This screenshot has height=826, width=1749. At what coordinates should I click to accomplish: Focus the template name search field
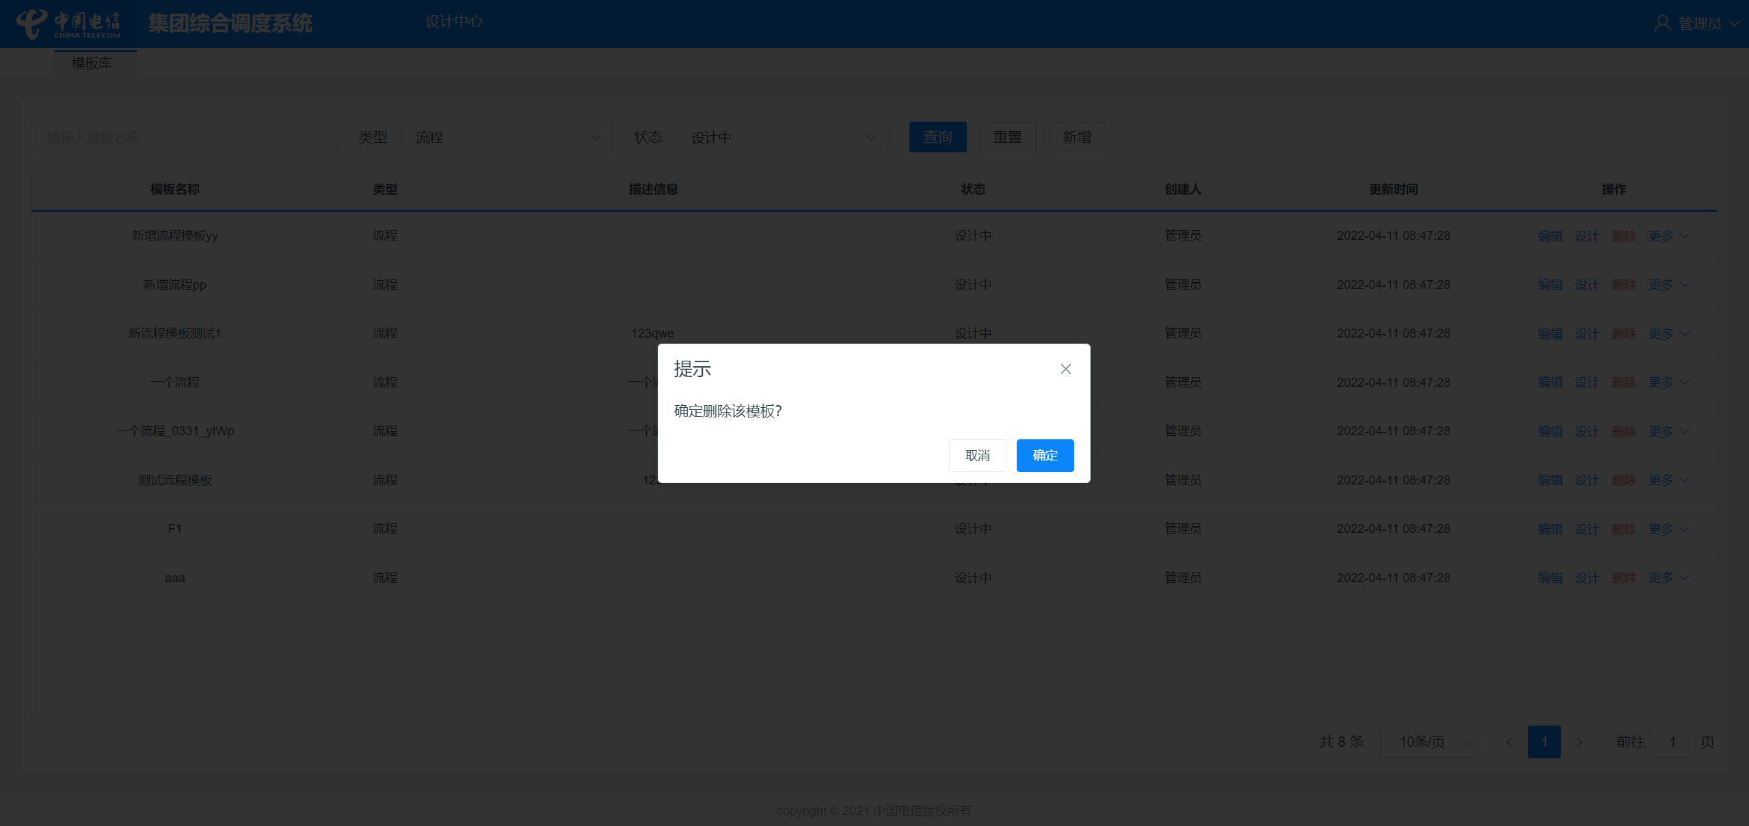pos(185,137)
